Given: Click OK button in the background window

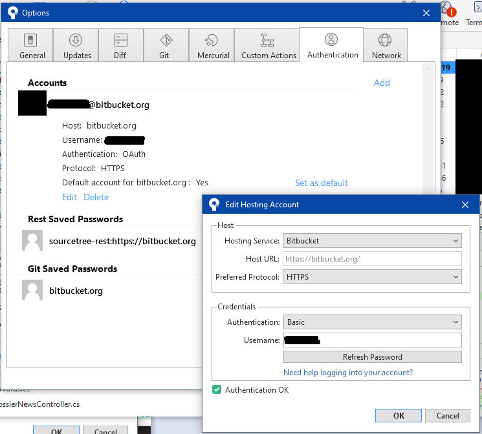Looking at the screenshot, I should coord(56,430).
